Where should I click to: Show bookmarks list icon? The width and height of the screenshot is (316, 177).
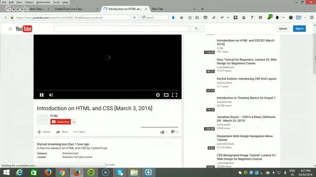pos(197,18)
